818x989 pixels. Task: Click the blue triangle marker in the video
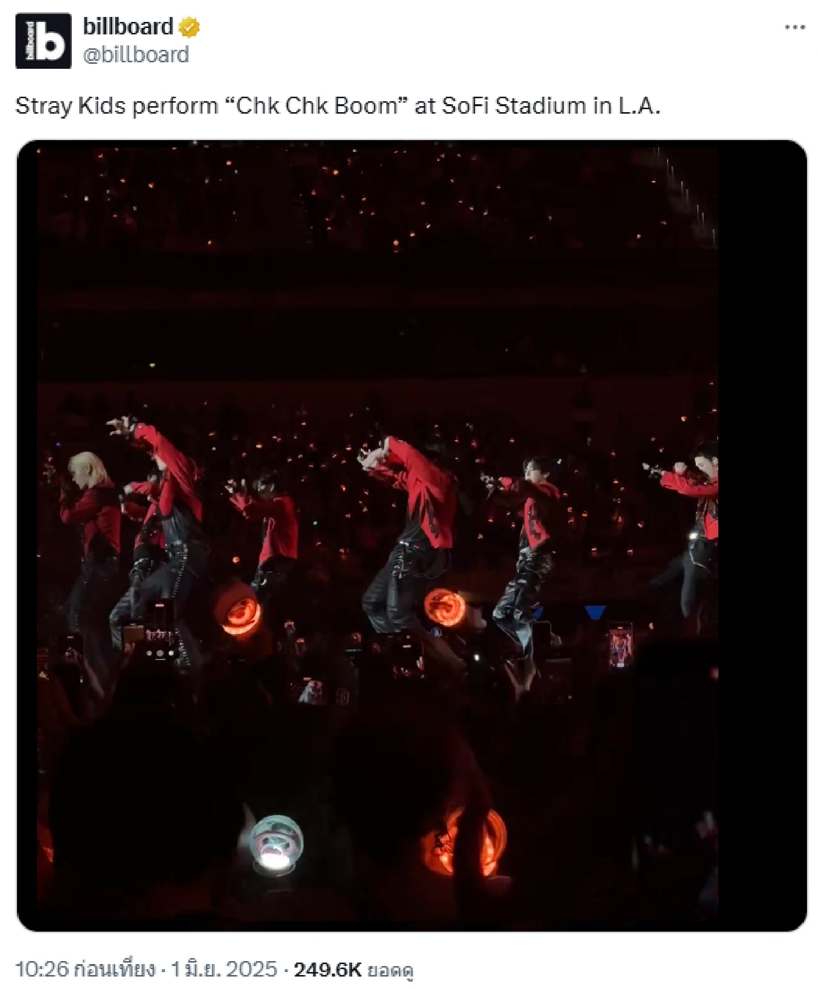(x=594, y=612)
